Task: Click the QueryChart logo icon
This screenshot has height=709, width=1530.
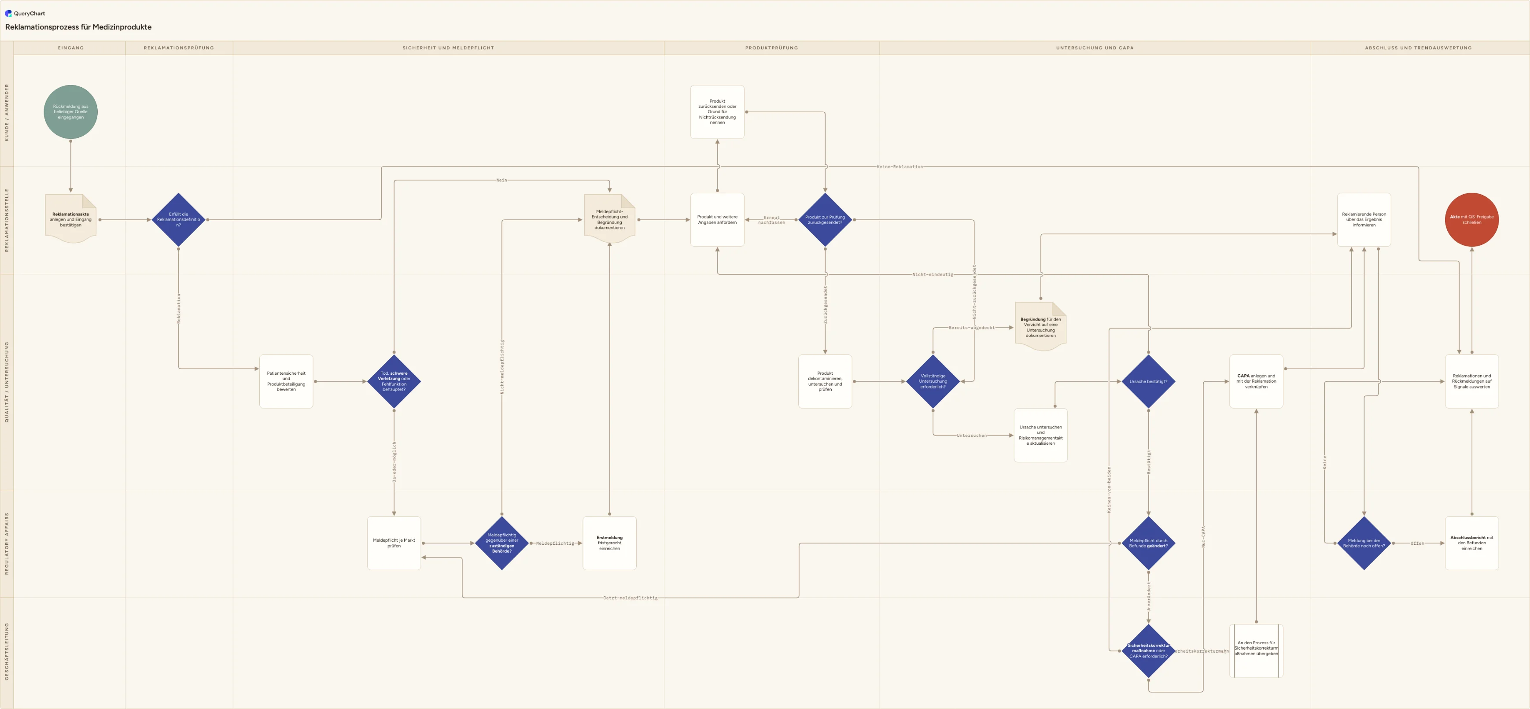Action: [8, 13]
